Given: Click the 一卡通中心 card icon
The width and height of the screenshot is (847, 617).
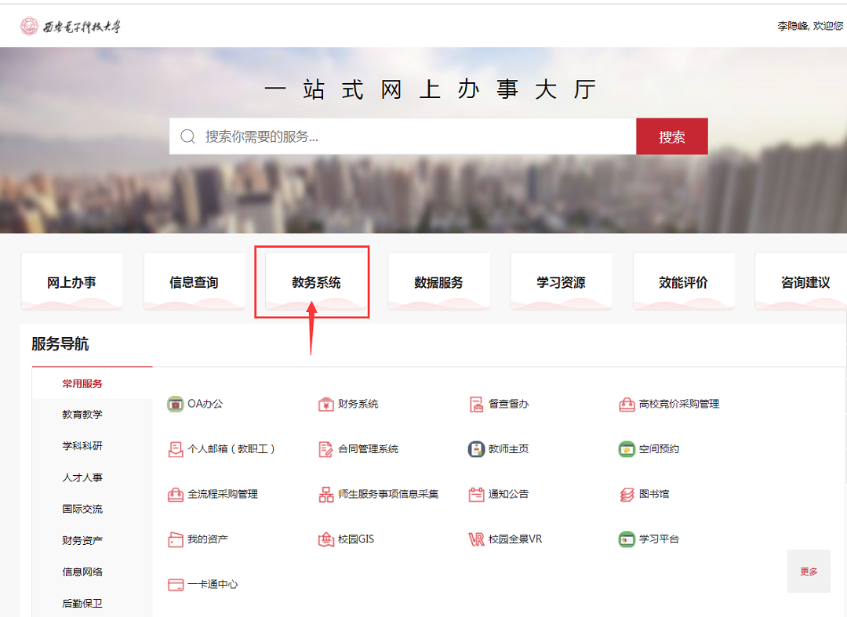Looking at the screenshot, I should pyautogui.click(x=175, y=585).
